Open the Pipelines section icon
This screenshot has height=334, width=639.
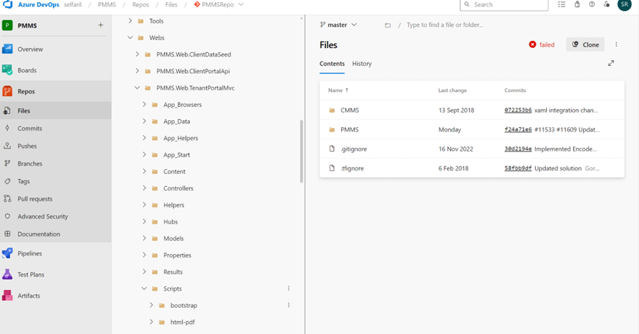tap(7, 253)
